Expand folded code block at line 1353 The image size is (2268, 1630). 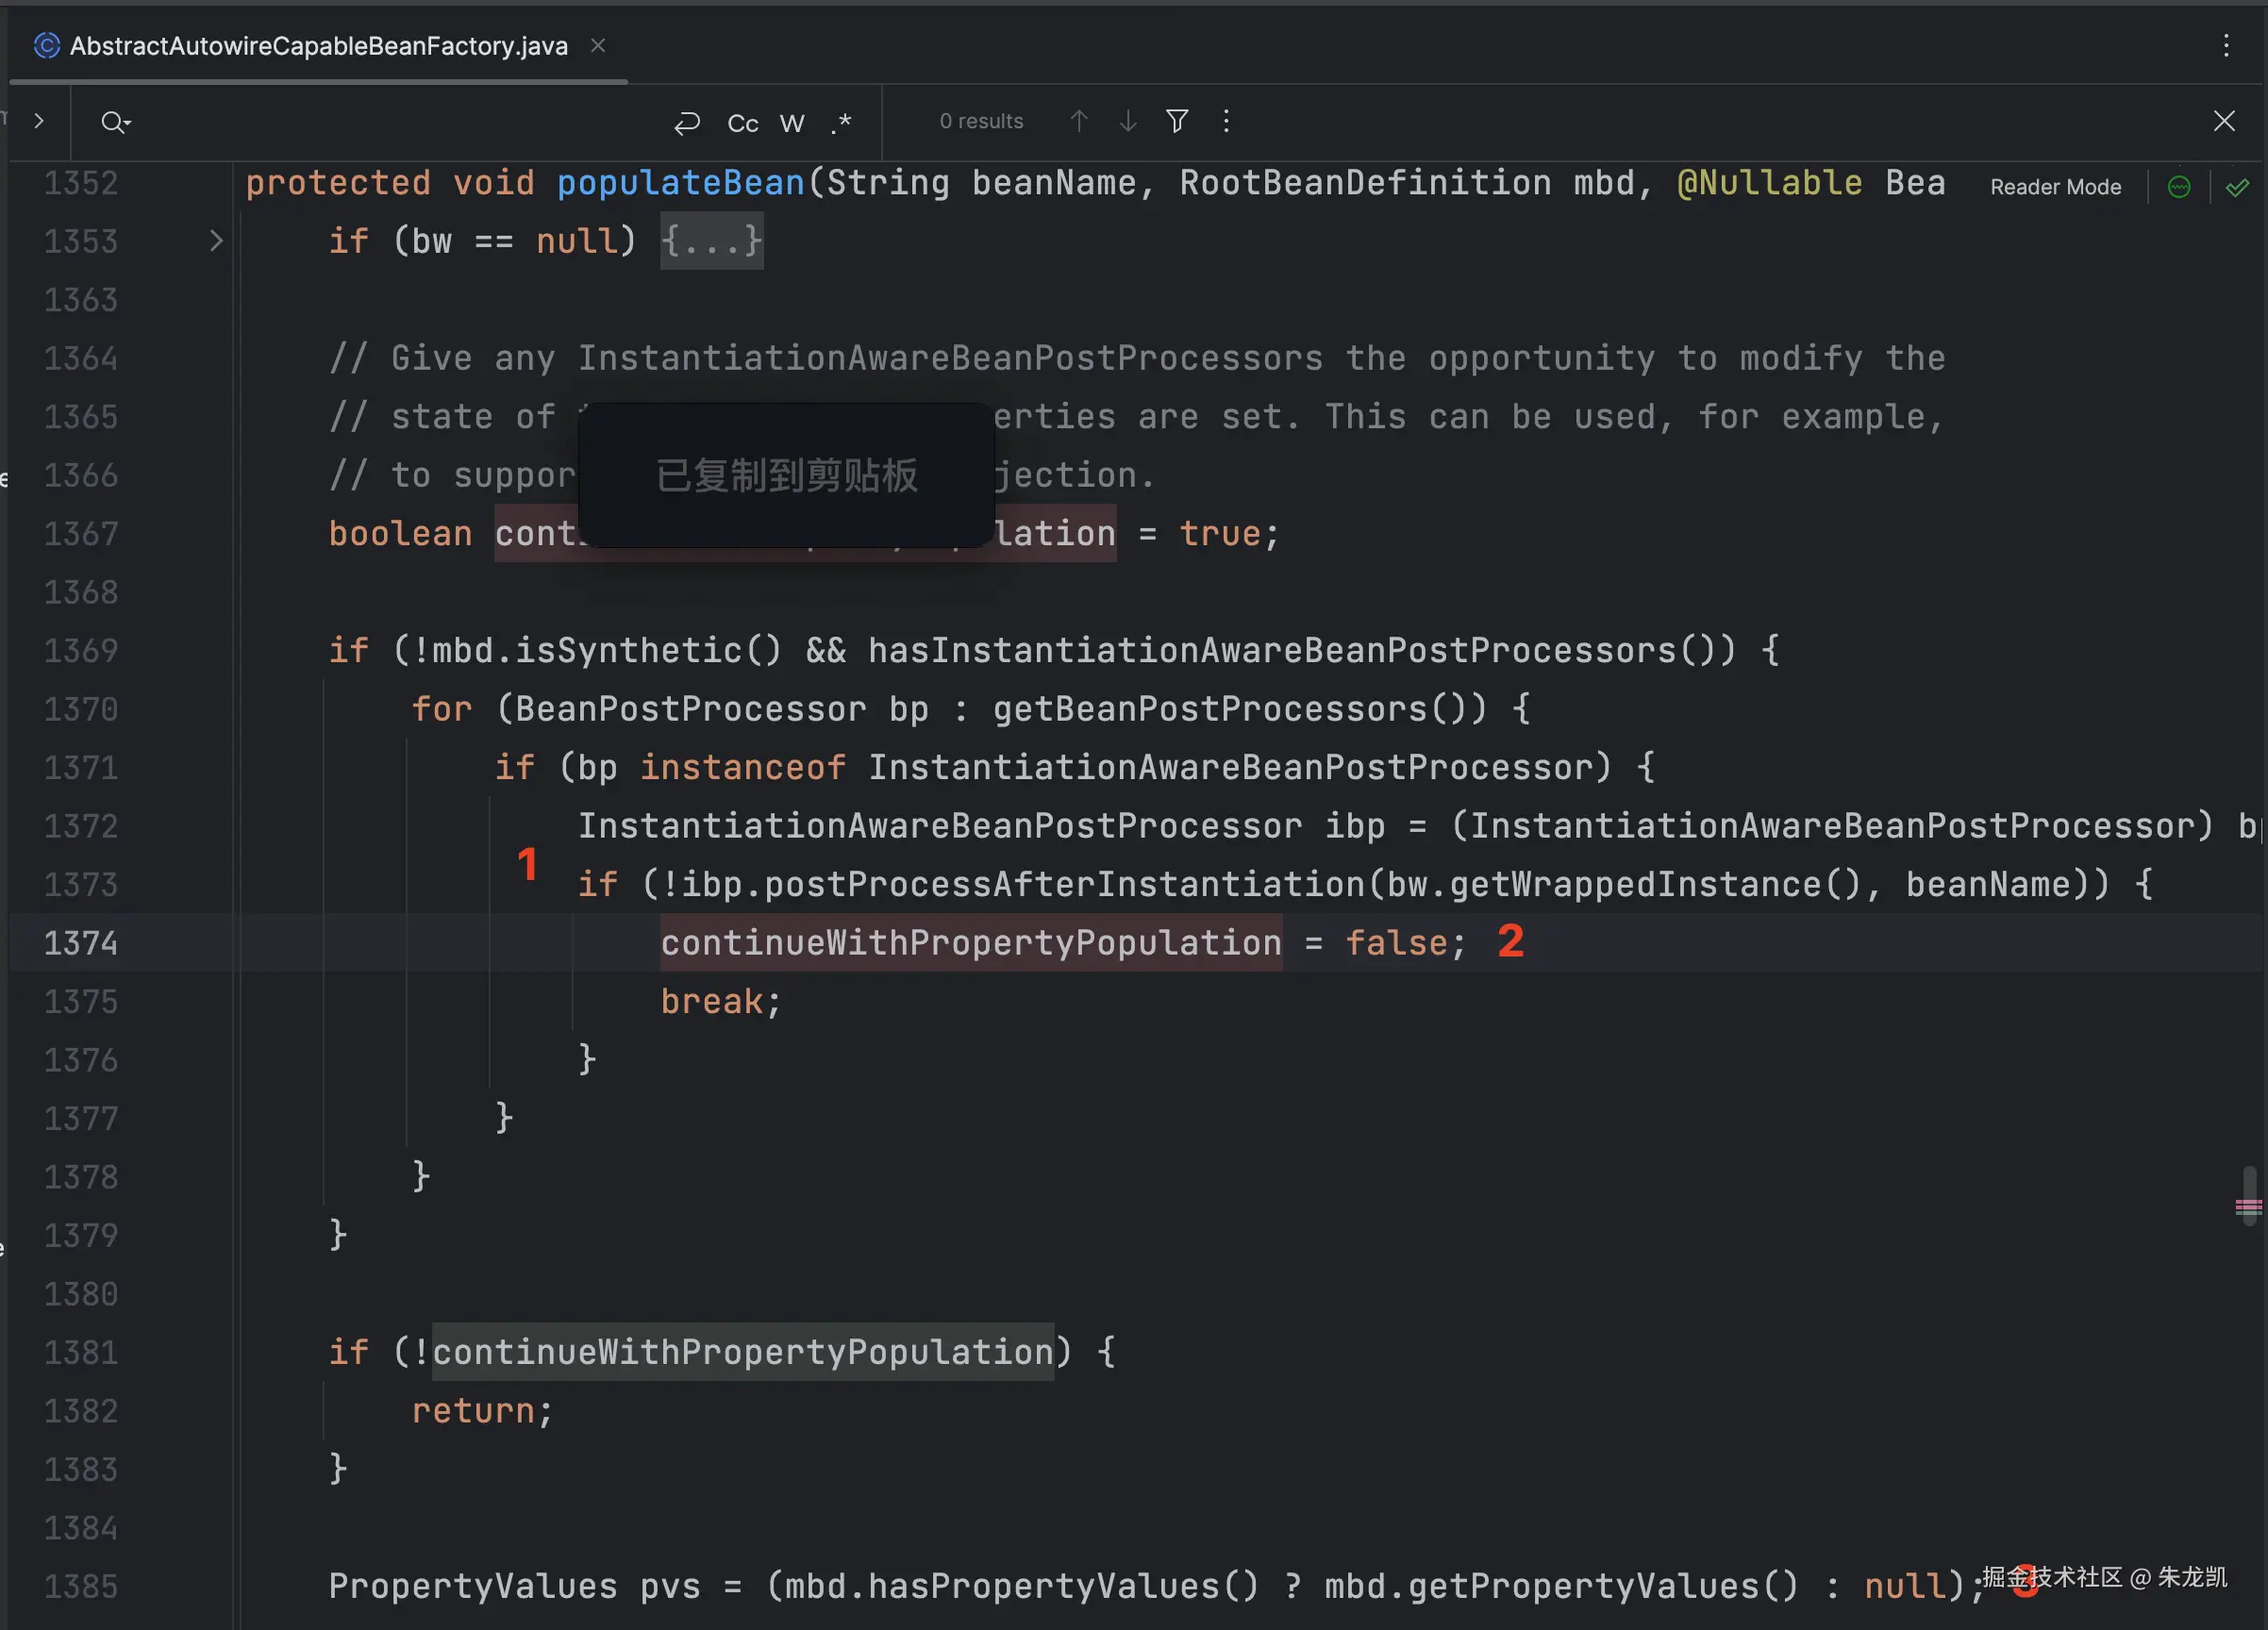pos(216,241)
